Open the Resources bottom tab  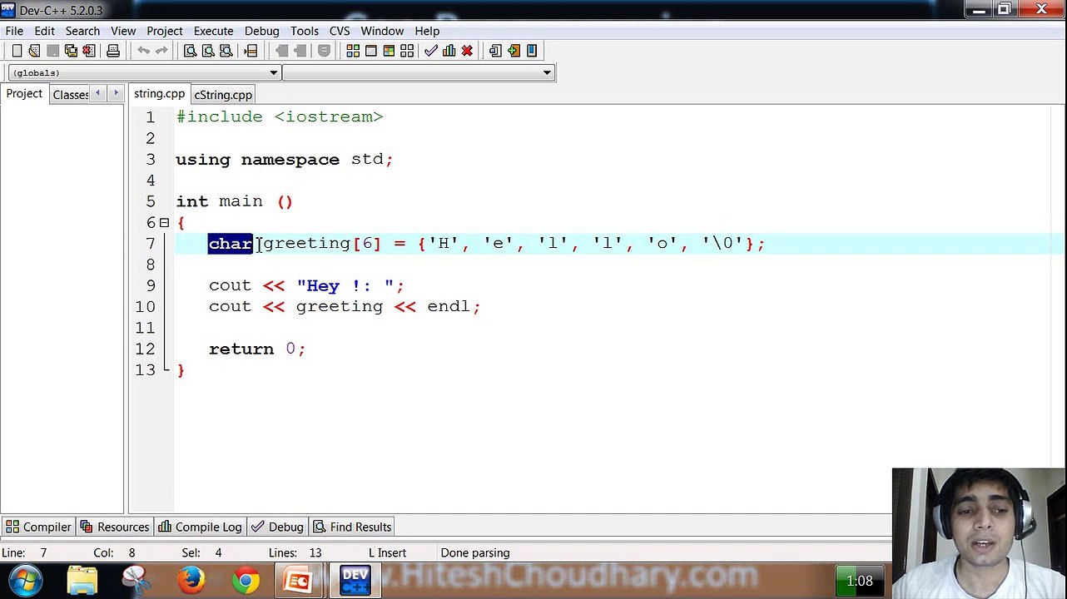(115, 527)
